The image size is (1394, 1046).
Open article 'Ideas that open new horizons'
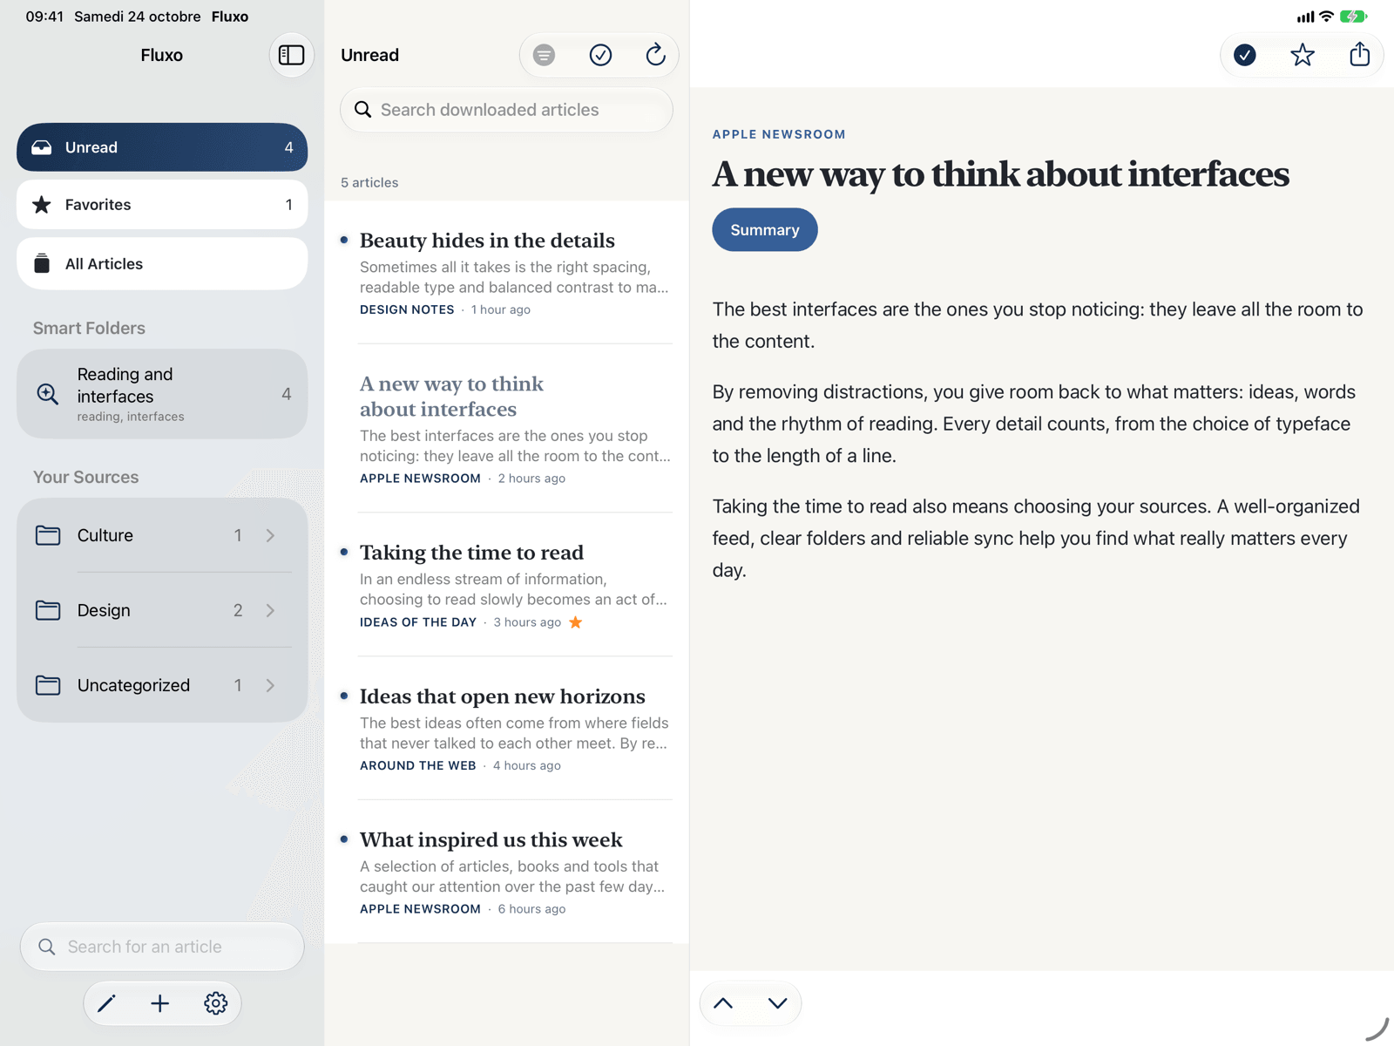[507, 729]
